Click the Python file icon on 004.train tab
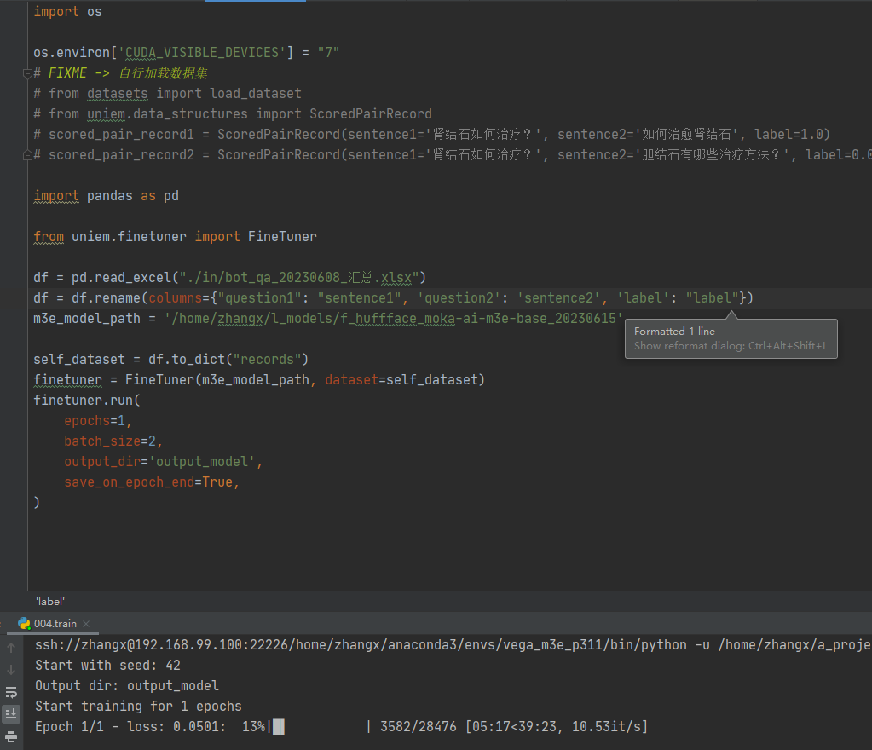 24,623
